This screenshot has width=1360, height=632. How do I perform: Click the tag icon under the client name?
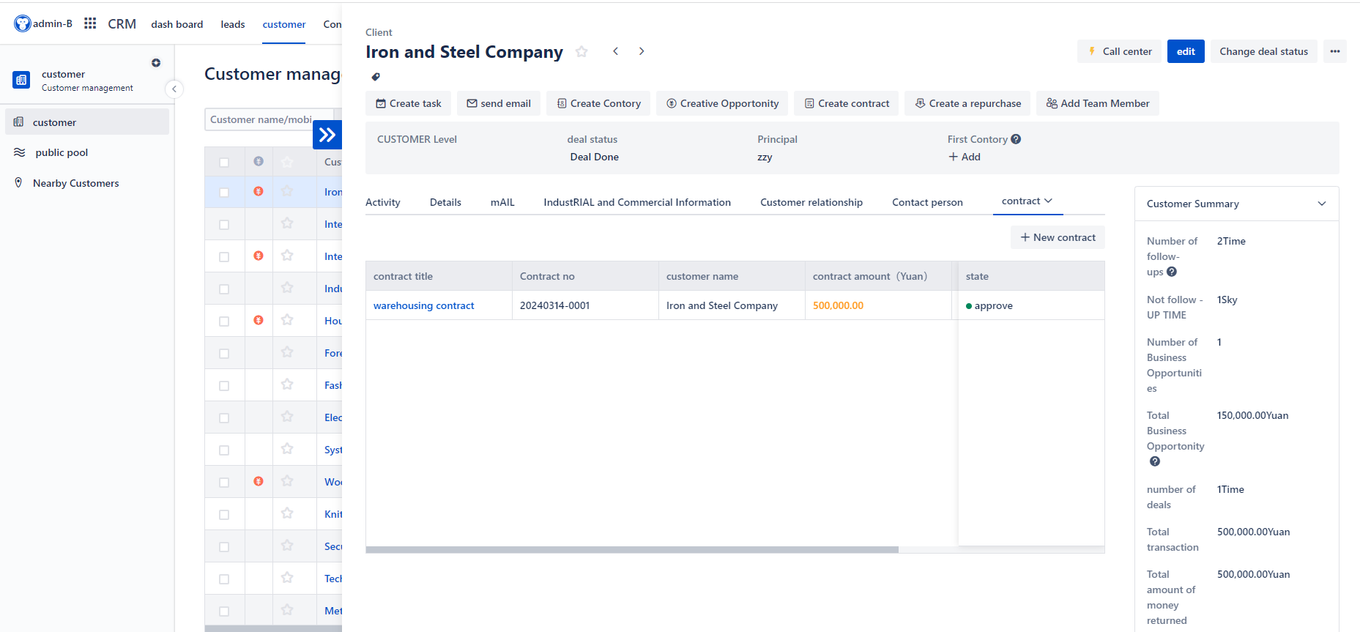tap(376, 77)
